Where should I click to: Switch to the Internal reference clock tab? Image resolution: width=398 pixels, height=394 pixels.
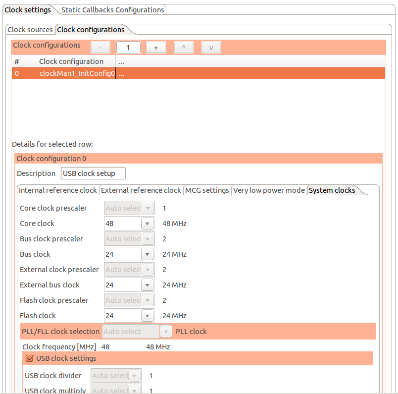58,190
